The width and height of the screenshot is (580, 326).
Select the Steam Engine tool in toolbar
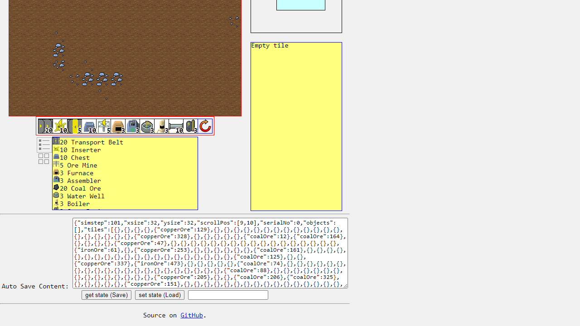pyautogui.click(x=190, y=126)
